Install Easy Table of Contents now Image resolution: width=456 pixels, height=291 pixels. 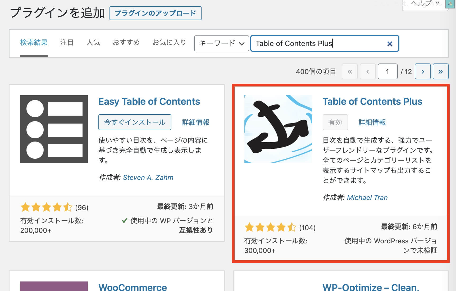pos(135,122)
